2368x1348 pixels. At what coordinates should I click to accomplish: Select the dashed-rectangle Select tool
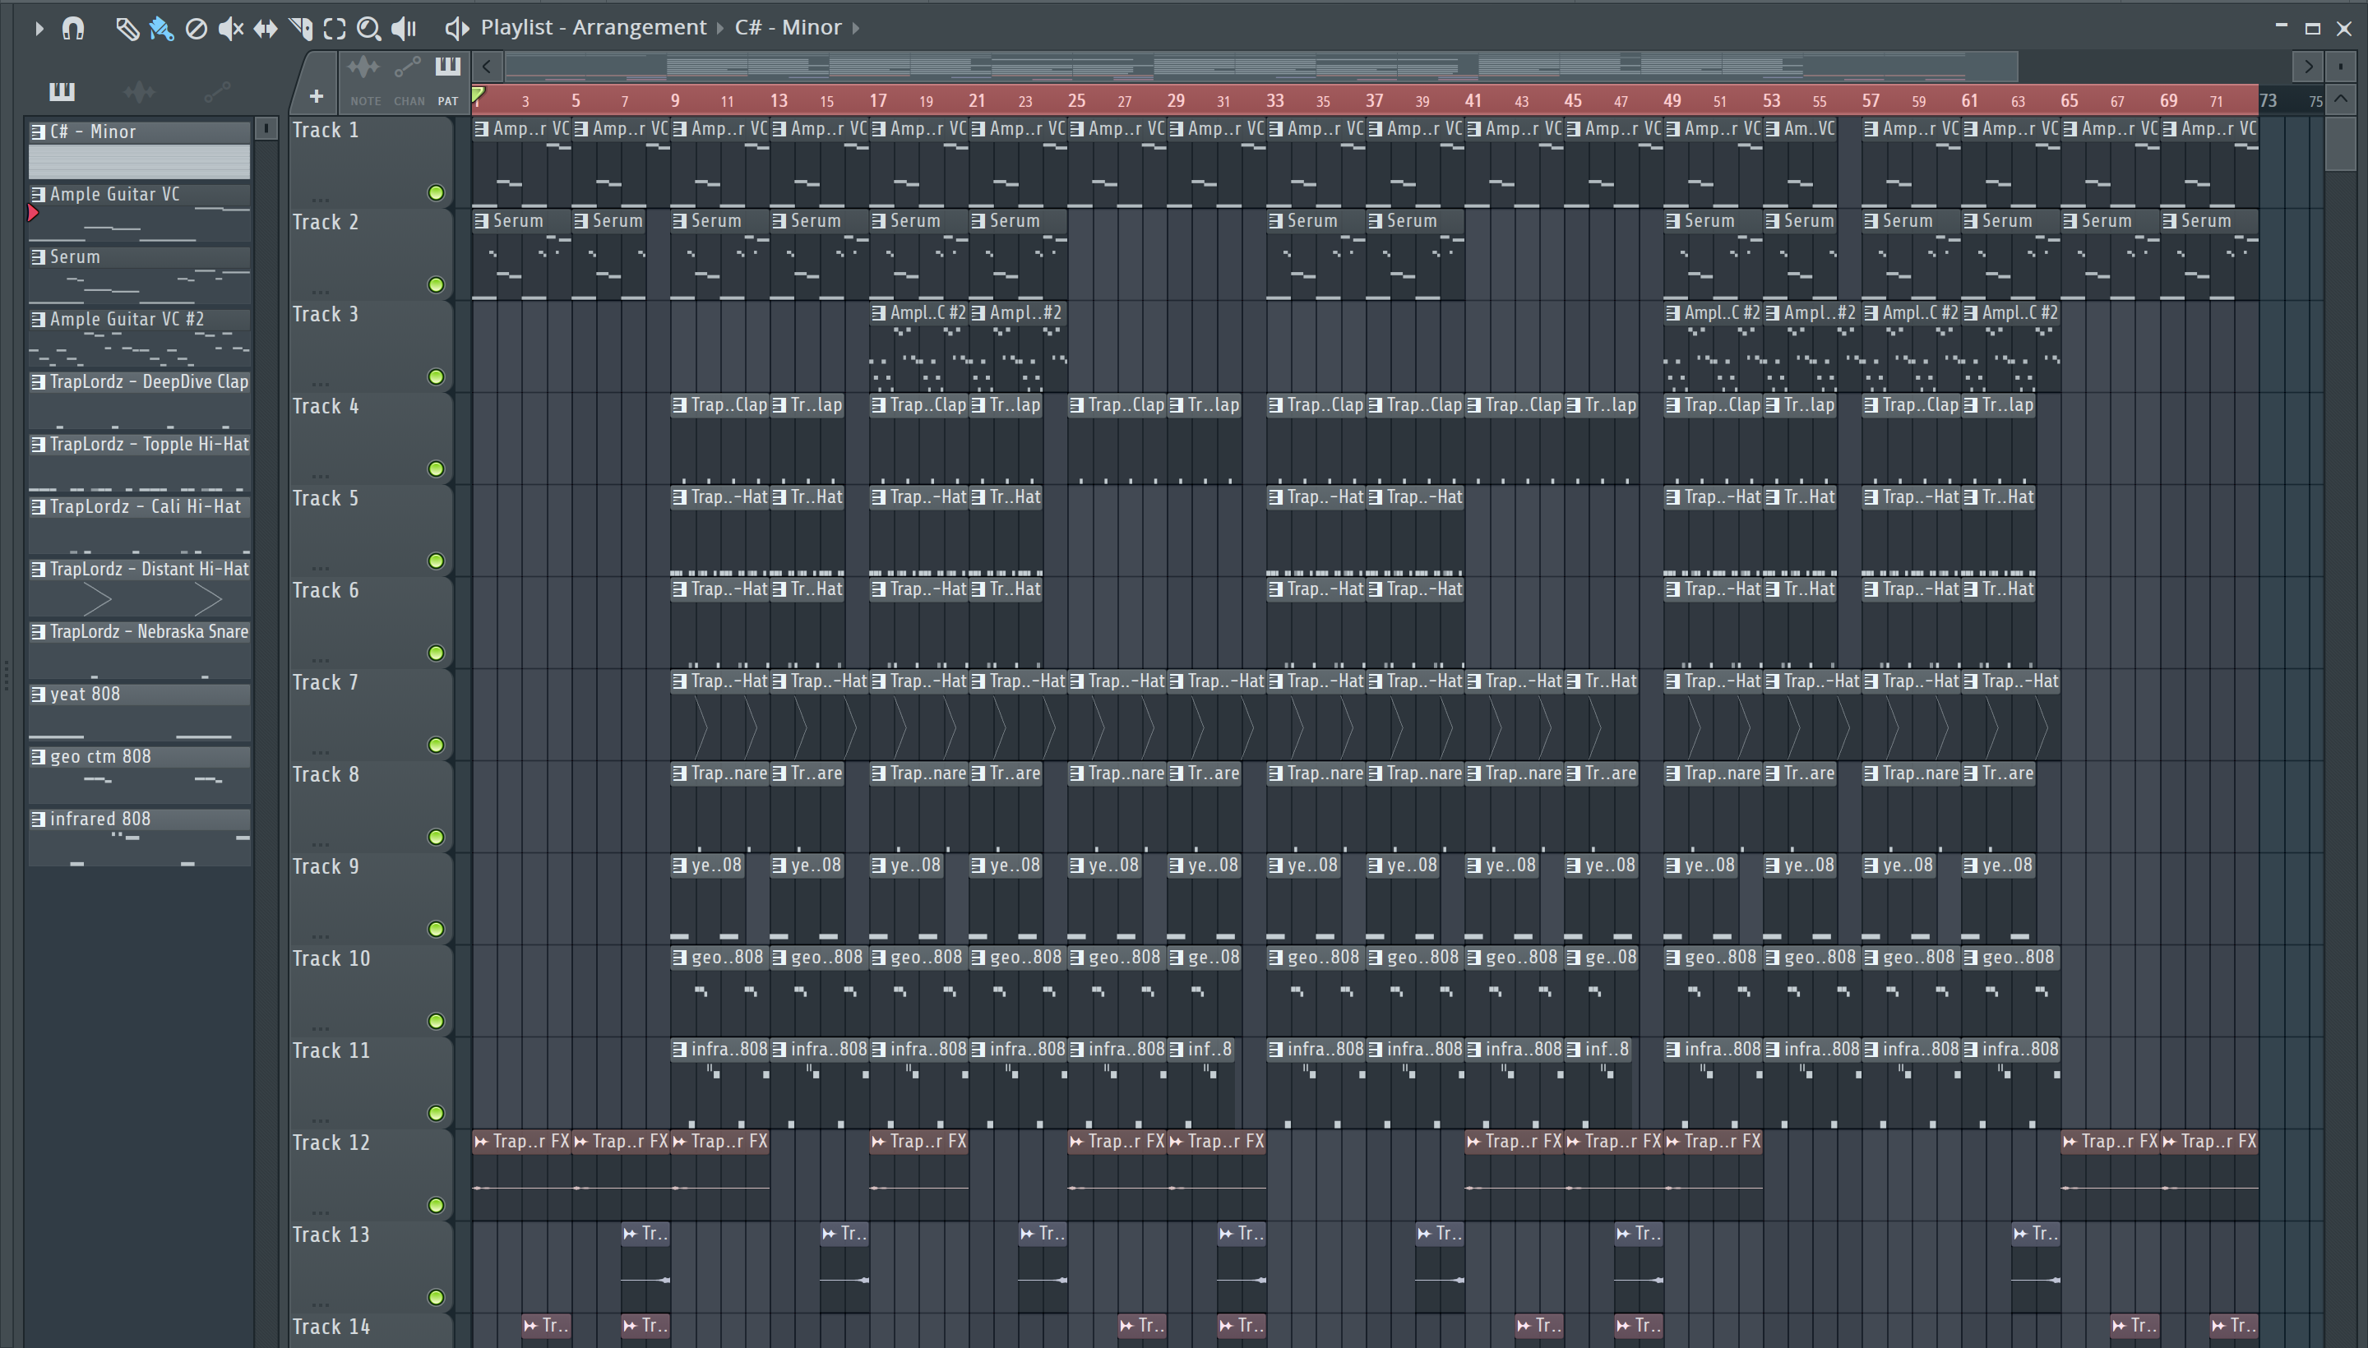[x=335, y=29]
